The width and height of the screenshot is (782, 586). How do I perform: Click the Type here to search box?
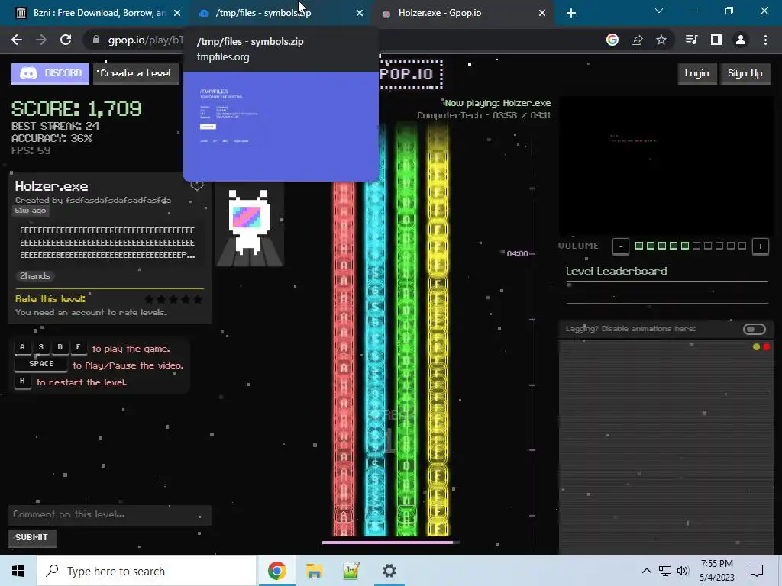point(147,571)
